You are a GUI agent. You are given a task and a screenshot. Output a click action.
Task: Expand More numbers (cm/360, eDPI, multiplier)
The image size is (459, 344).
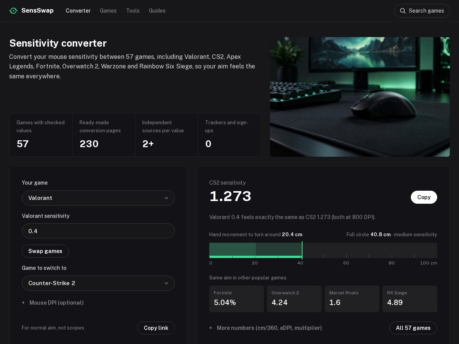point(265,328)
